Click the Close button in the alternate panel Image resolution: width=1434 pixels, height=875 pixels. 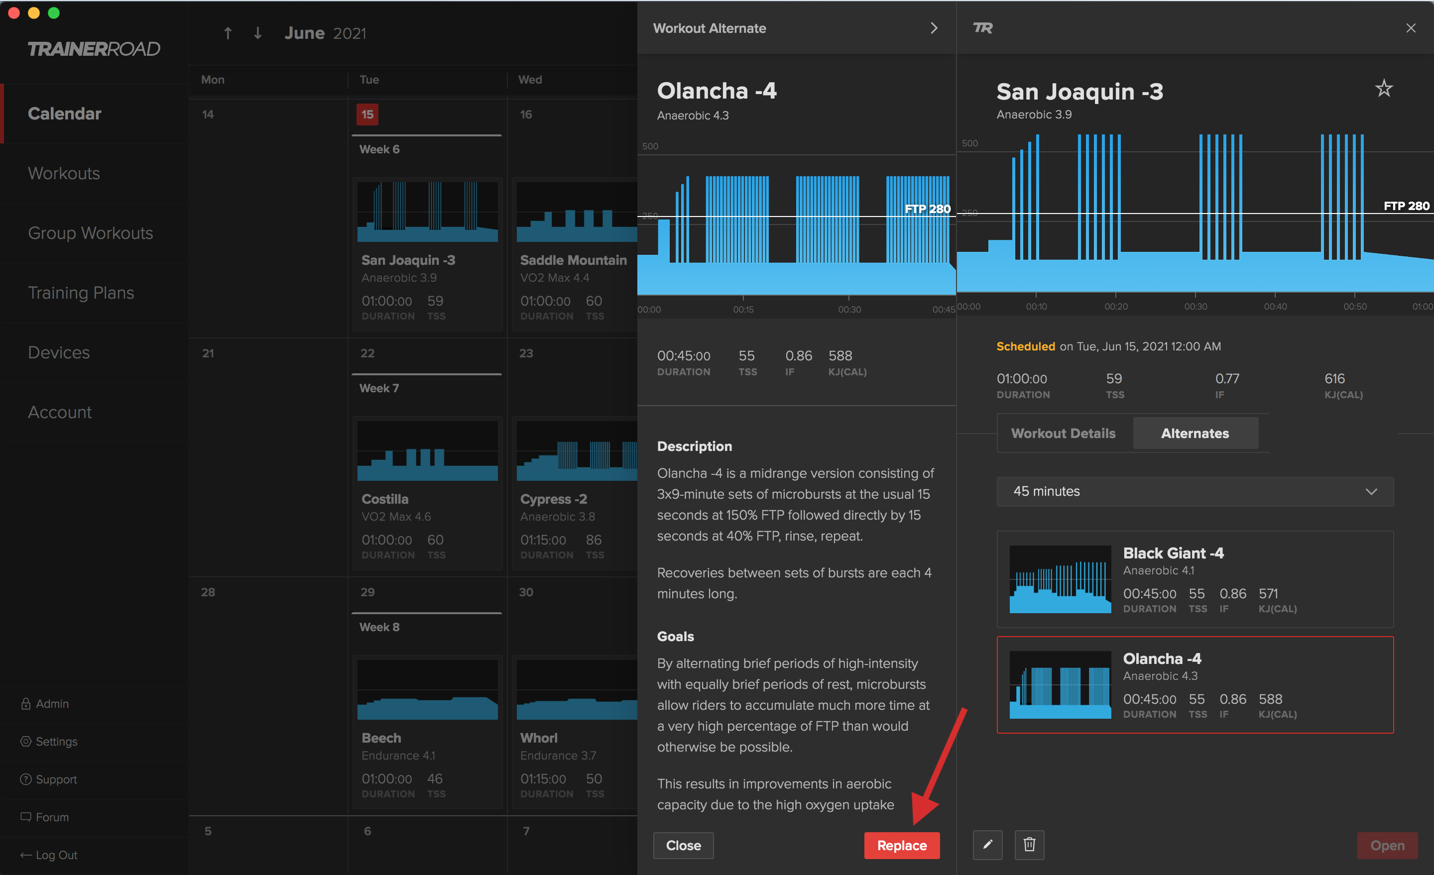click(x=683, y=845)
